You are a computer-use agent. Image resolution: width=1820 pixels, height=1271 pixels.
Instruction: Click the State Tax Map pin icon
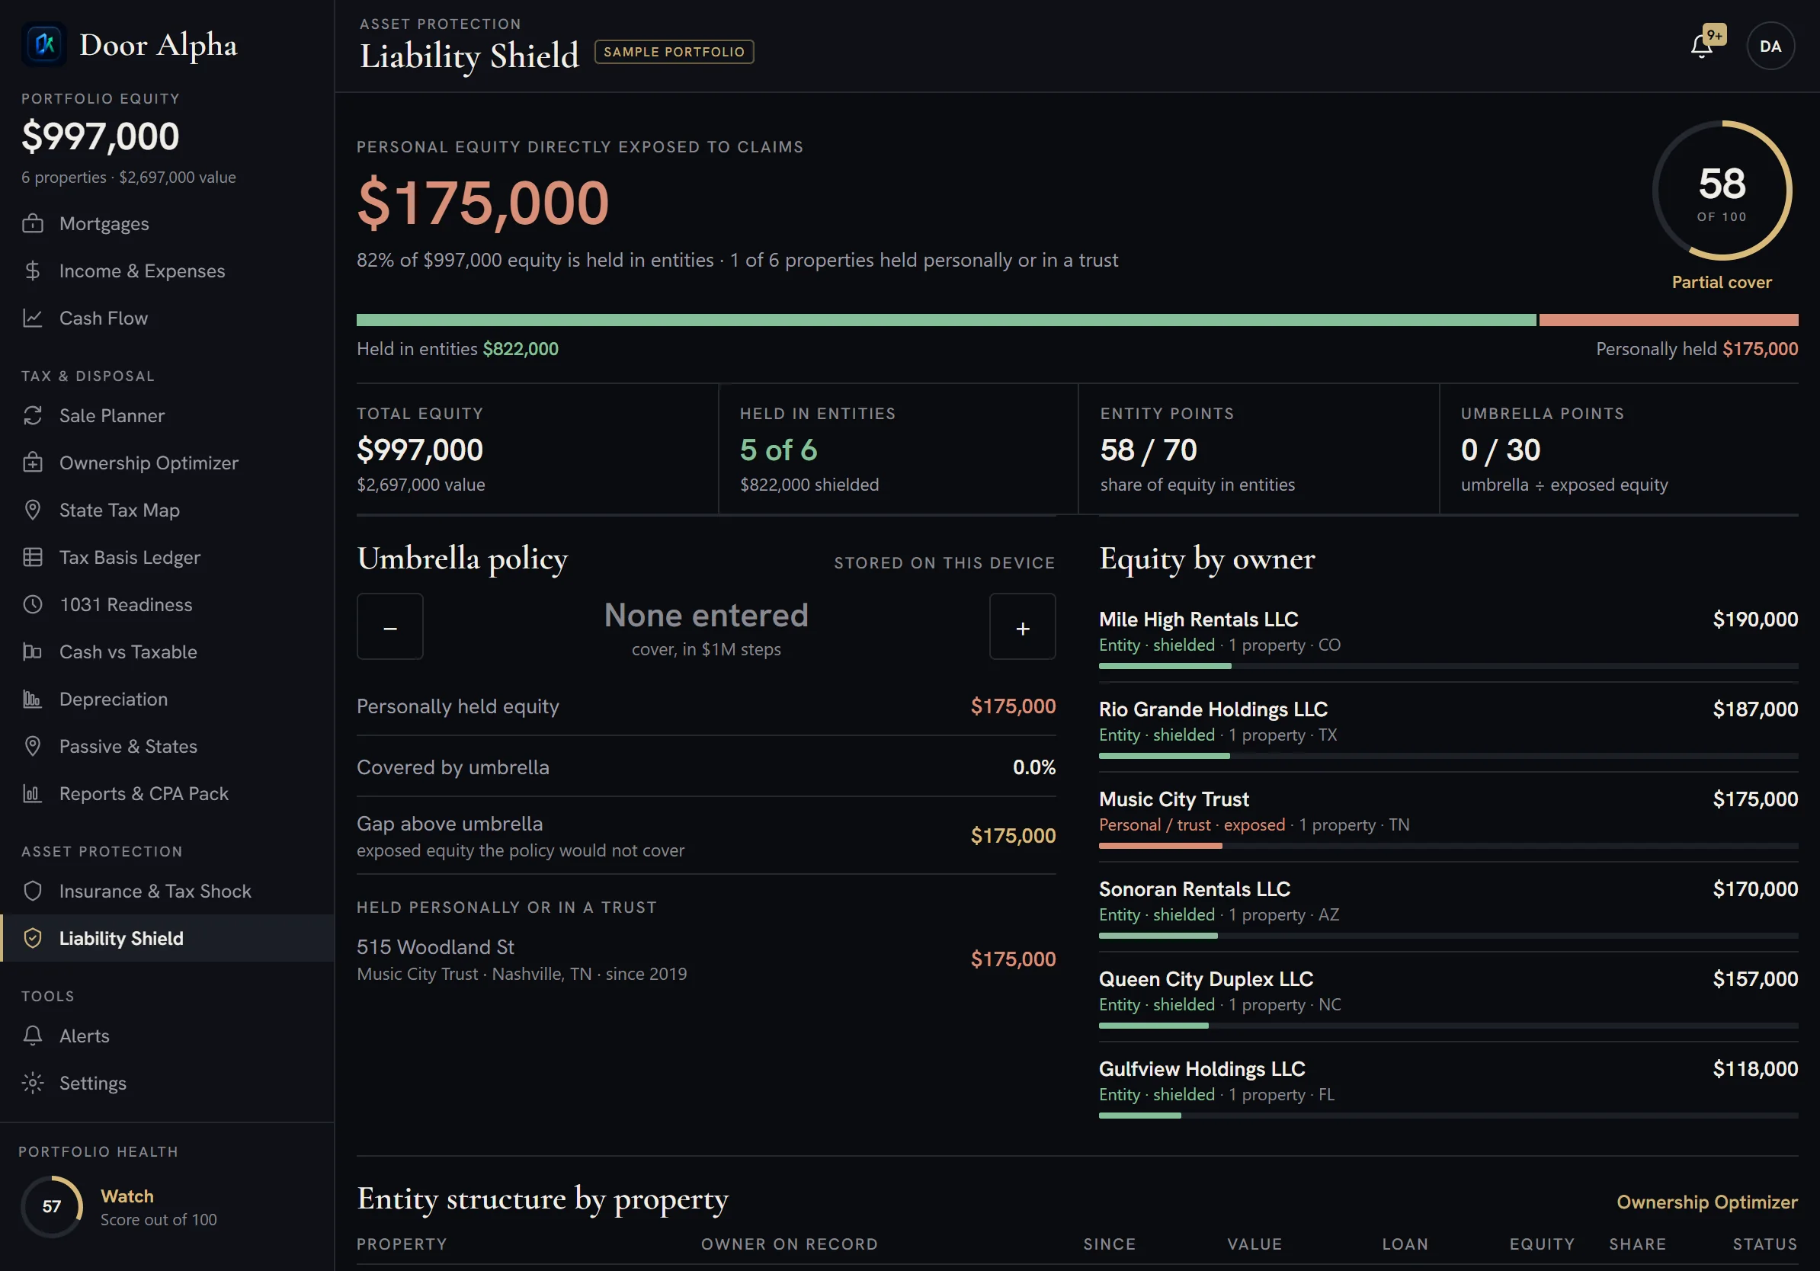coord(33,510)
